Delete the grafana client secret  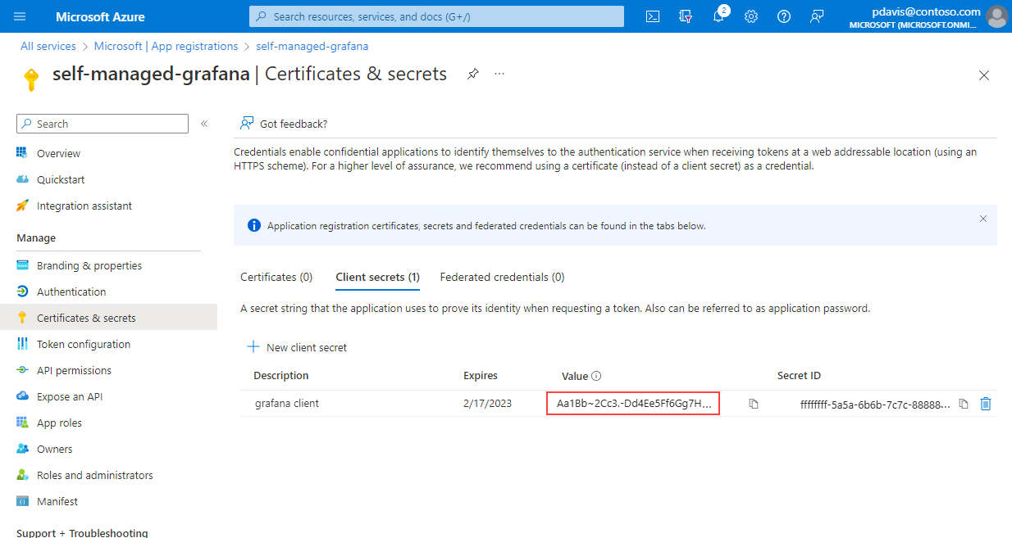pos(986,404)
